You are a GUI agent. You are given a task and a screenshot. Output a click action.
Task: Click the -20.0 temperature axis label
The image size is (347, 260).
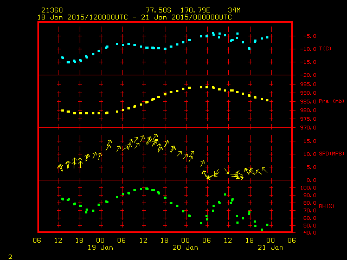(308, 75)
